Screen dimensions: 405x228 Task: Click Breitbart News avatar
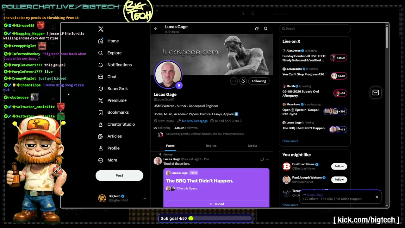click(x=286, y=166)
